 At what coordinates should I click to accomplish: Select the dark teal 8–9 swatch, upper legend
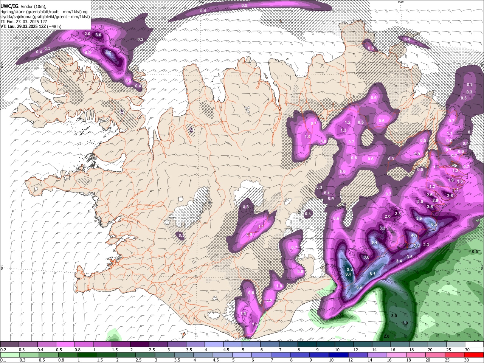pos(307,344)
